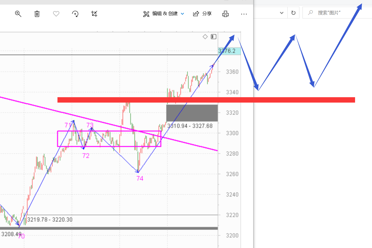The width and height of the screenshot is (372, 248).
Task: Select the crop tool icon
Action: [94, 14]
